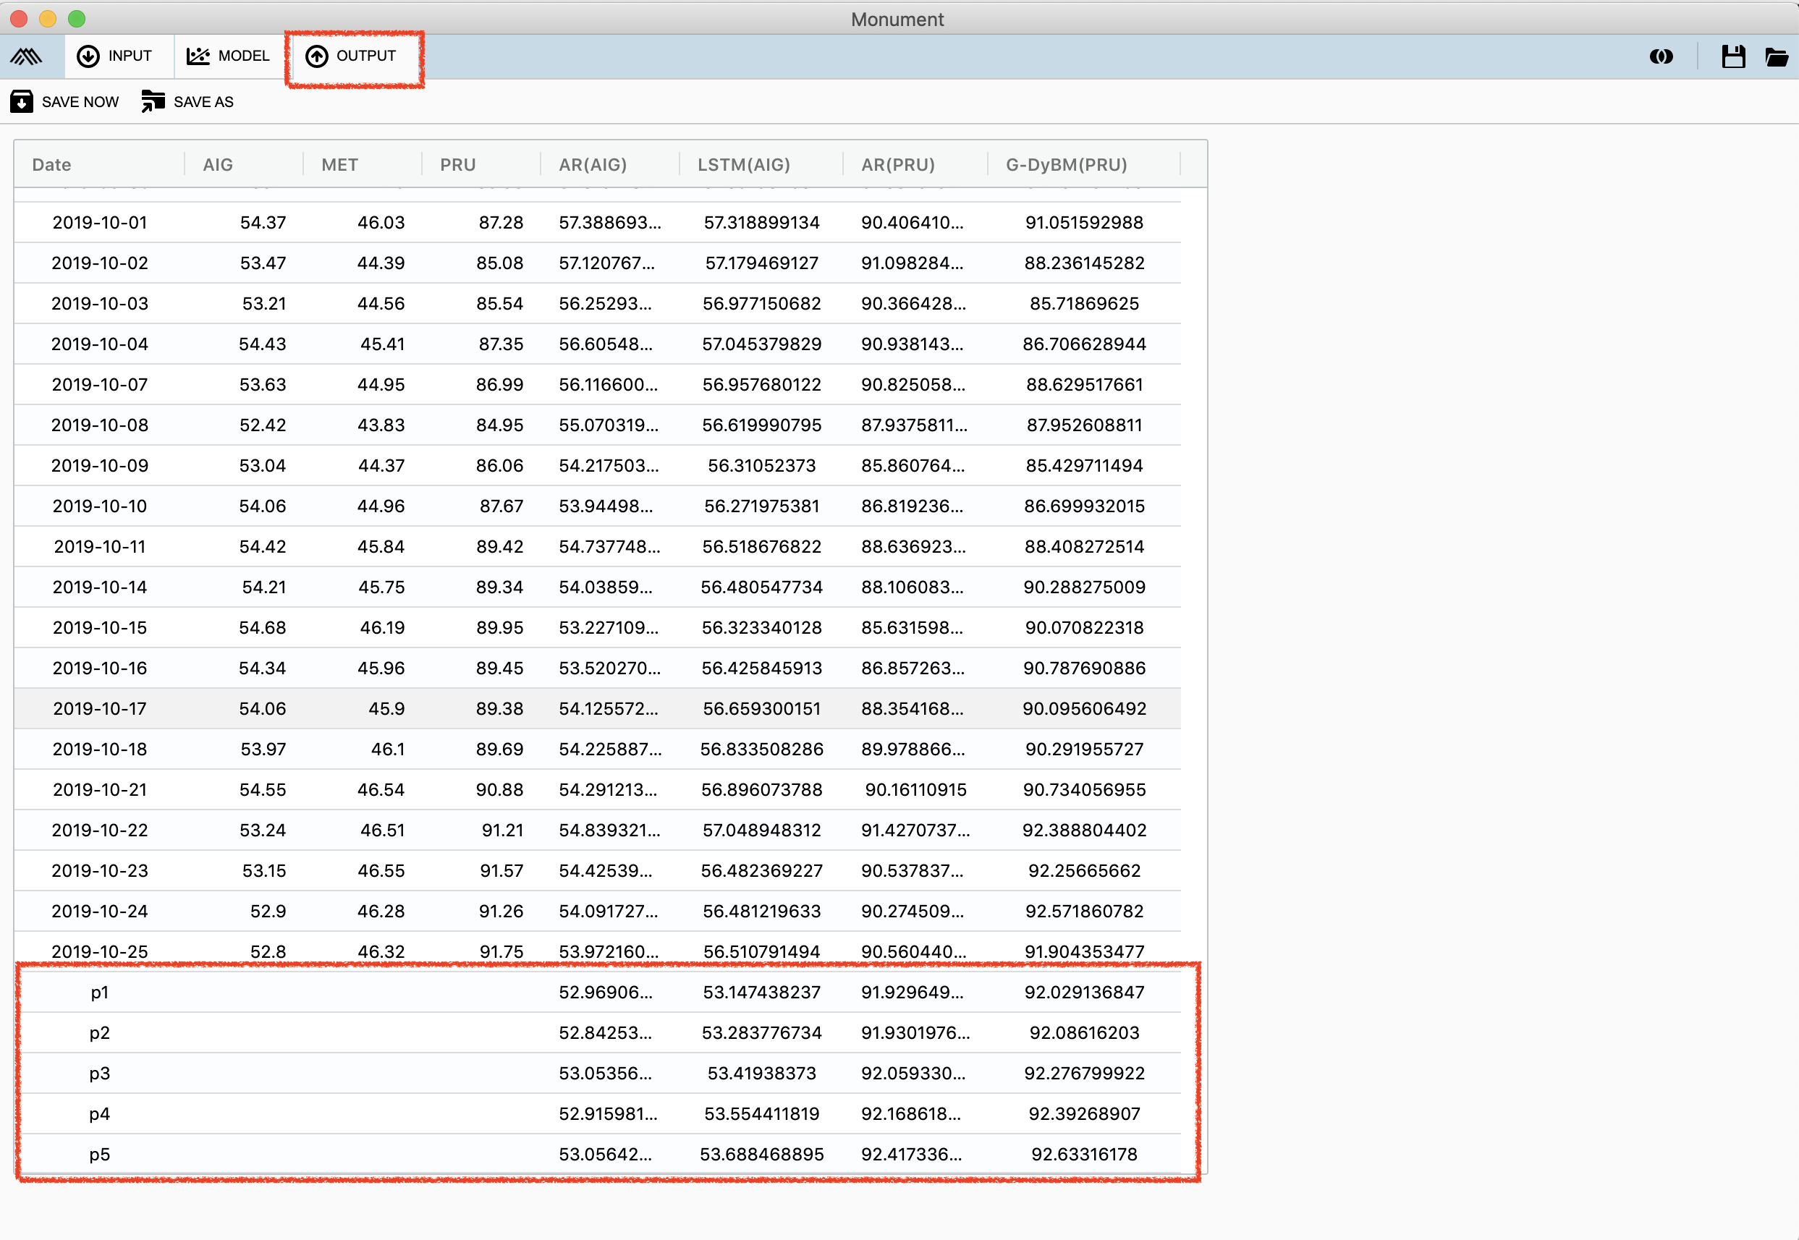Select the p1 prediction row label
Viewport: 1799px width, 1240px height.
tap(99, 992)
